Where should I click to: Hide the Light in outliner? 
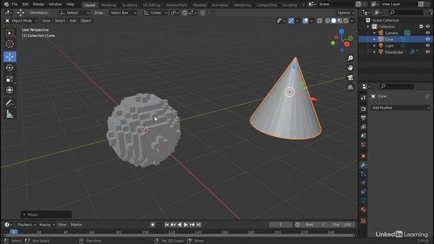tap(428, 45)
